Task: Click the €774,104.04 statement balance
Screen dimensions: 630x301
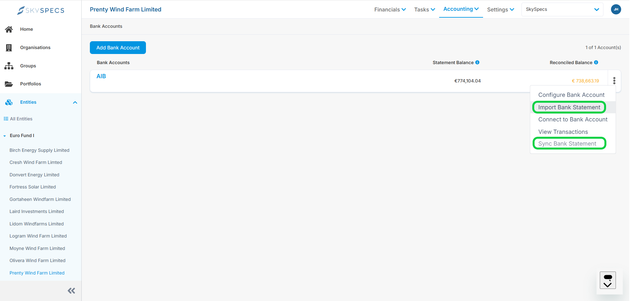Action: 467,81
